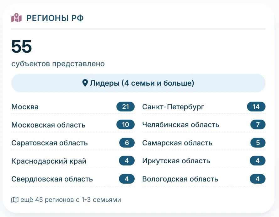Click the location pin in Лидеры banner

[x=85, y=83]
